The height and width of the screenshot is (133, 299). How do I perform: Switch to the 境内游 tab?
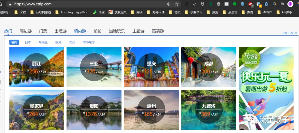80,31
